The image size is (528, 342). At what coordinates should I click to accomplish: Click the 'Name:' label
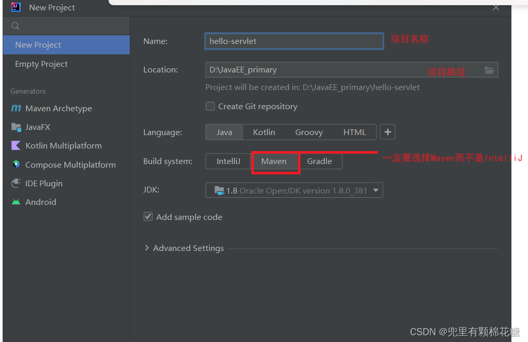[x=155, y=41]
